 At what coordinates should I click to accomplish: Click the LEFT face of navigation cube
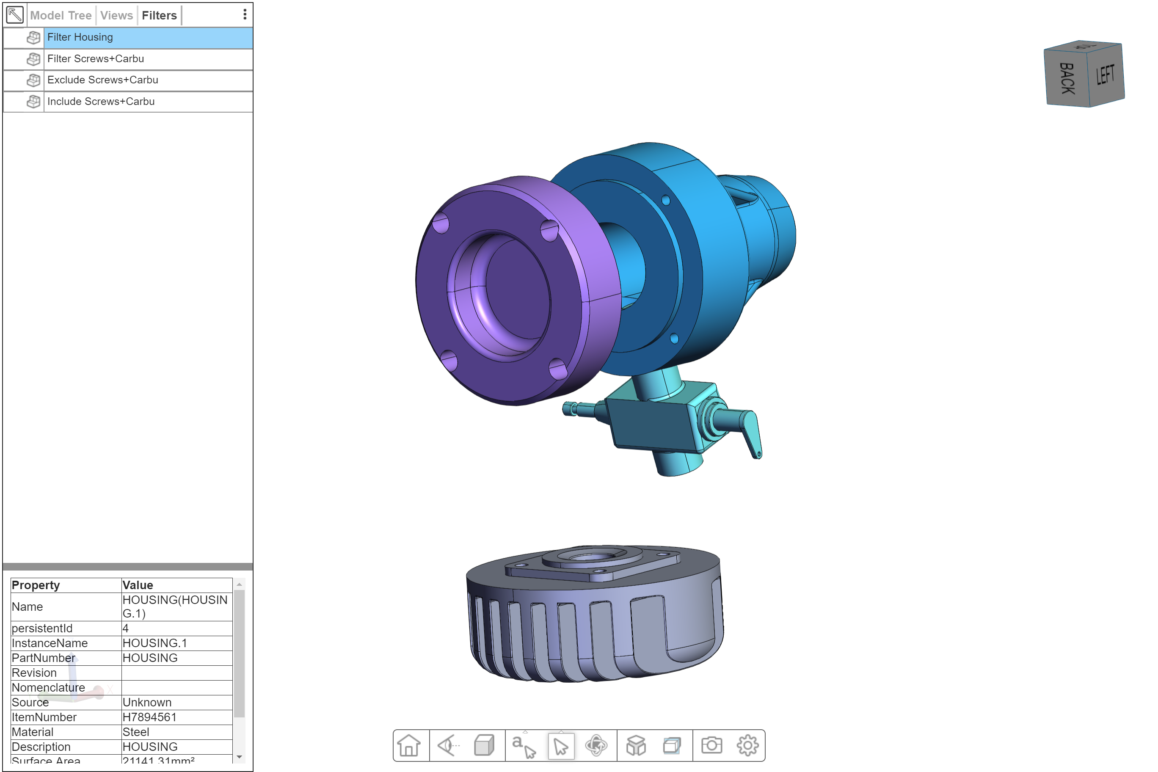point(1106,75)
